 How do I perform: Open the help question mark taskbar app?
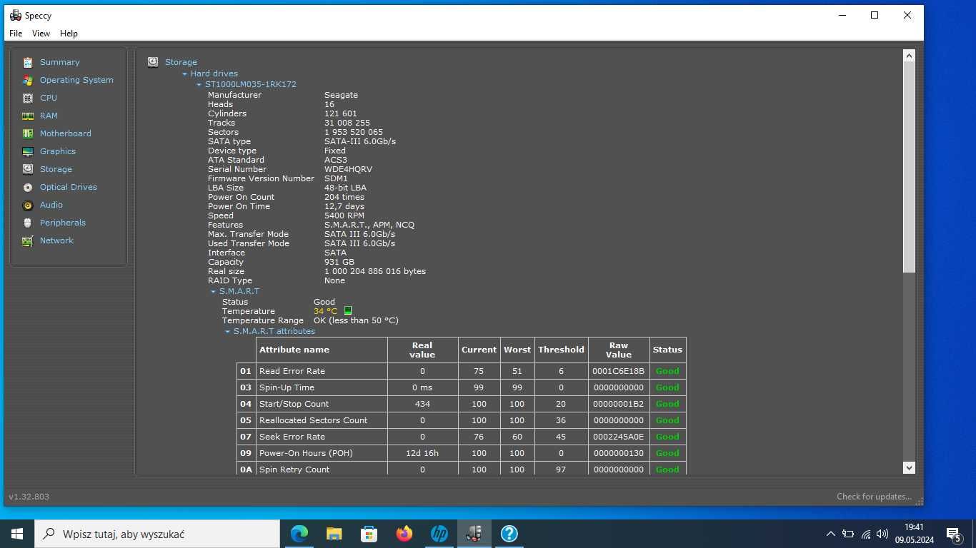(x=509, y=534)
